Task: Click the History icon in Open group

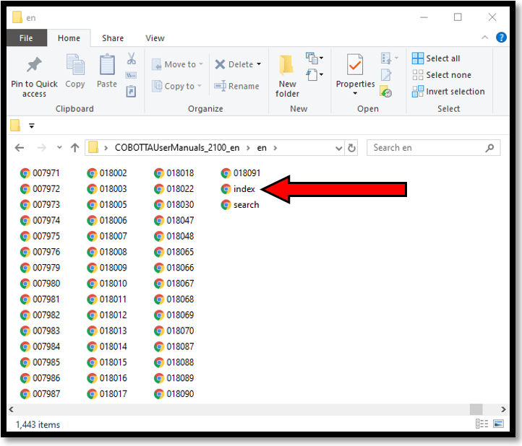Action: pyautogui.click(x=385, y=92)
